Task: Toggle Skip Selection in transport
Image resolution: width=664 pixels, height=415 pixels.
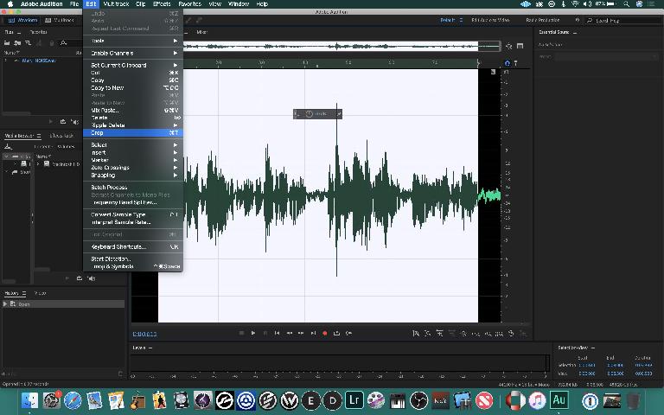Action: pyautogui.click(x=348, y=333)
